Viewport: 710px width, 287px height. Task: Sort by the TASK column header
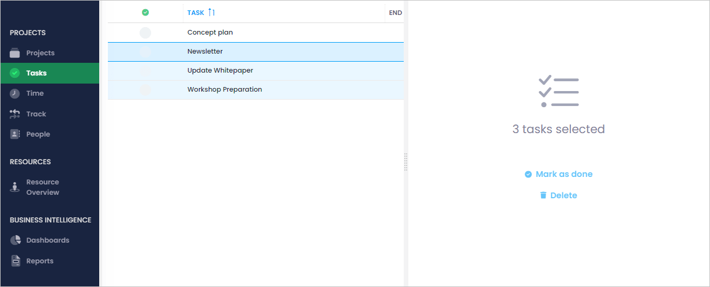(196, 13)
